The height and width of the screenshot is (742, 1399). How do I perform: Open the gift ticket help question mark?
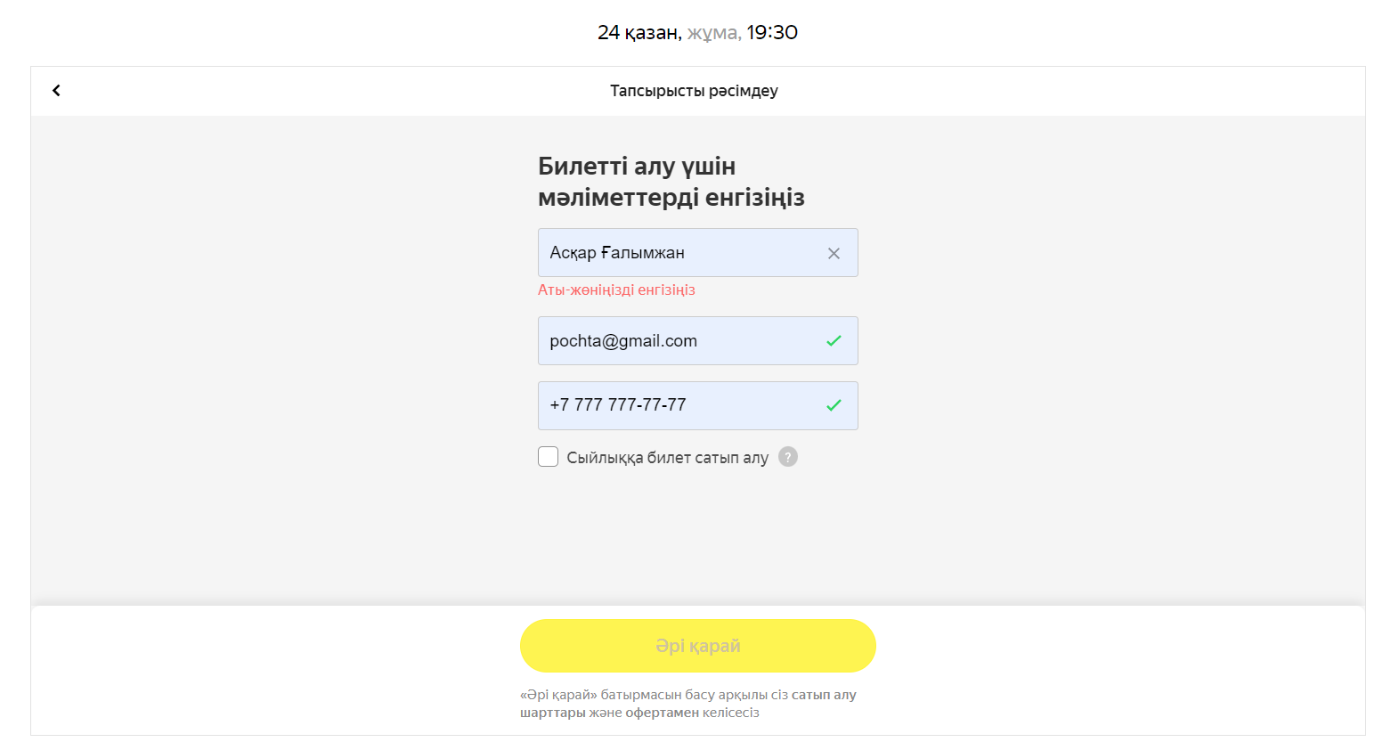pos(788,457)
